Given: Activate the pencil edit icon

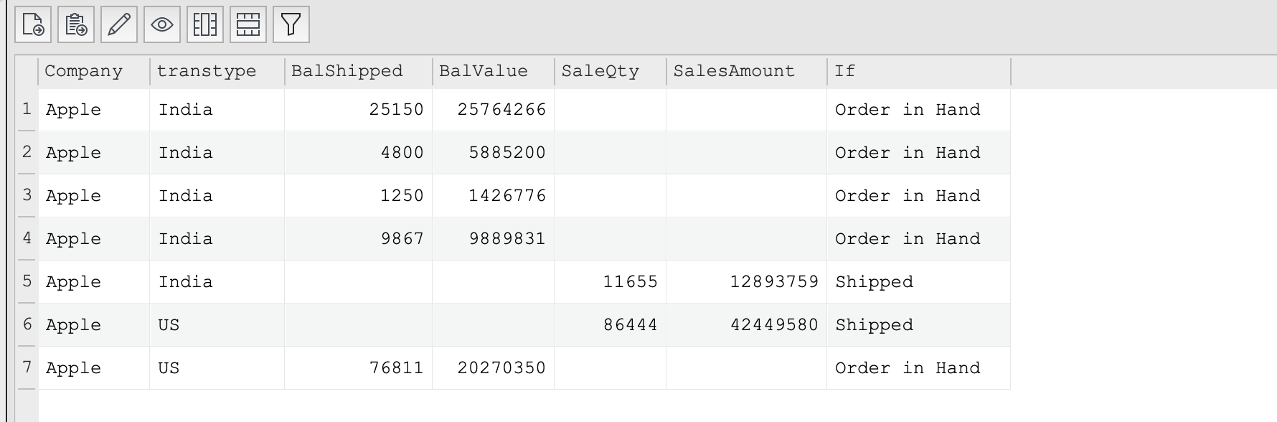Looking at the screenshot, I should pyautogui.click(x=119, y=25).
